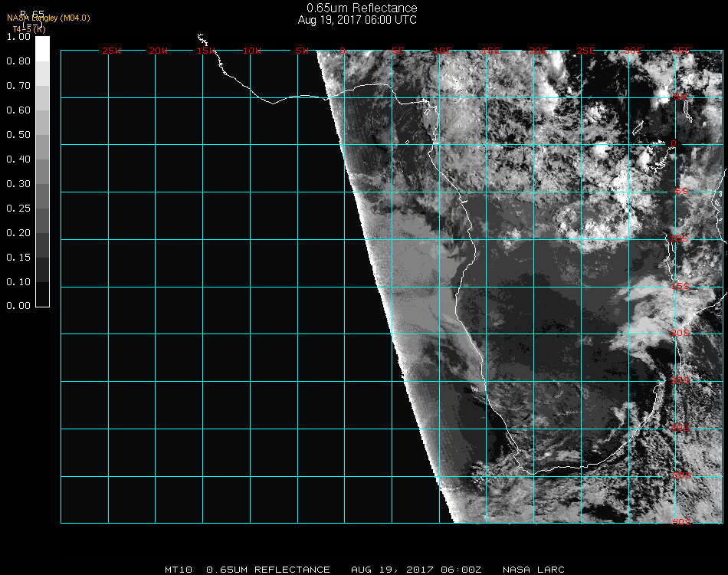
Task: Click the 10W longitude label
Action: coord(252,51)
